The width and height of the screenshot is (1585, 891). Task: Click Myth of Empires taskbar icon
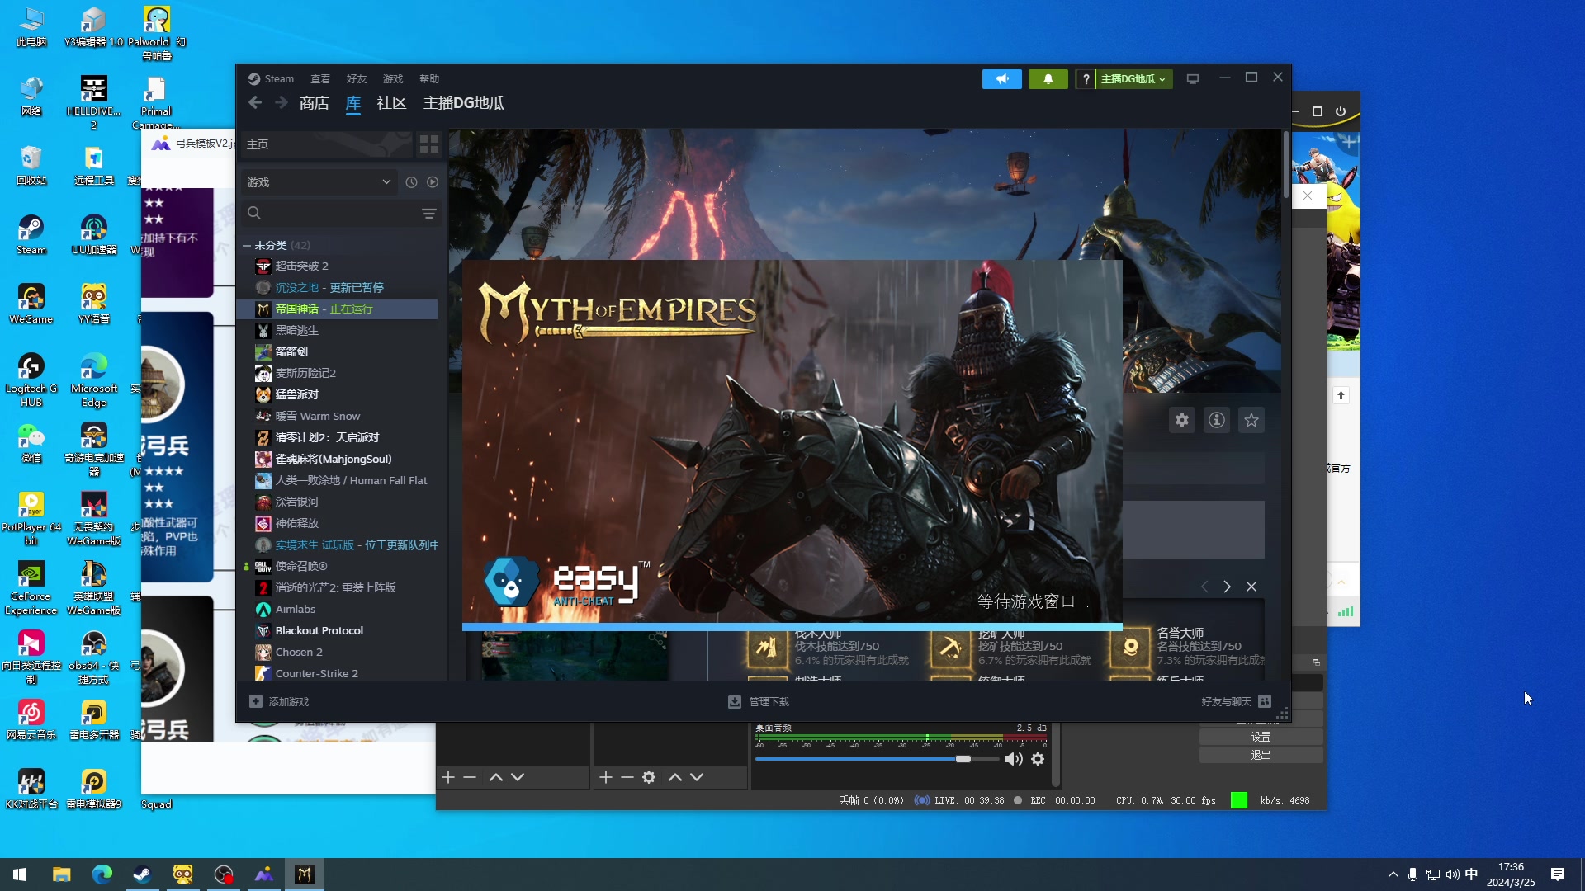point(305,874)
